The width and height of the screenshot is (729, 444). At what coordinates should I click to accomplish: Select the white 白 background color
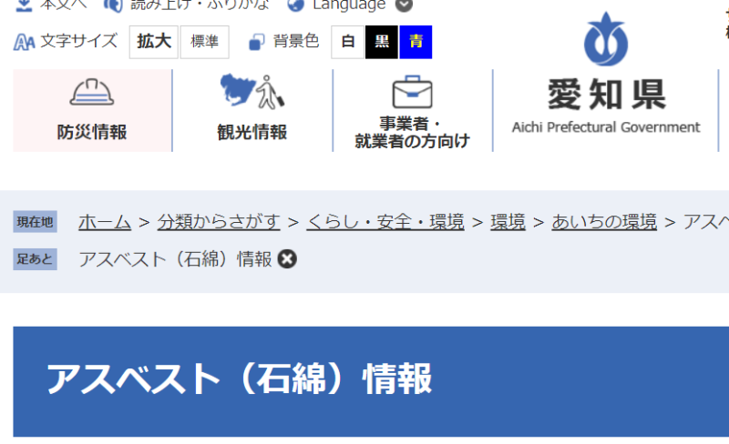click(x=347, y=42)
